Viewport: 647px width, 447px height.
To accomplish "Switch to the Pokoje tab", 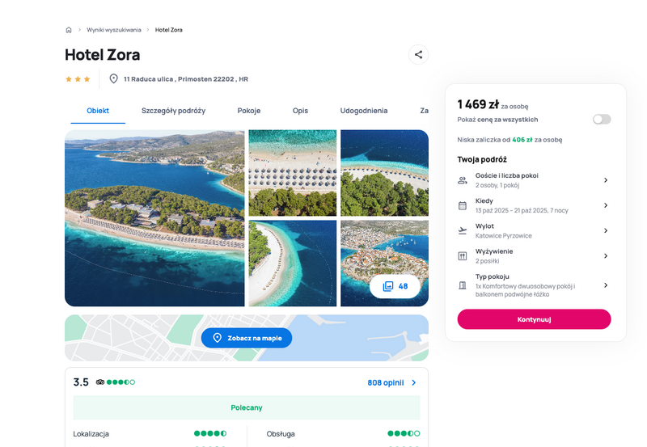I will [249, 111].
